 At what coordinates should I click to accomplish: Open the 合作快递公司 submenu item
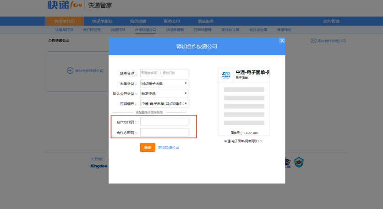(146, 30)
